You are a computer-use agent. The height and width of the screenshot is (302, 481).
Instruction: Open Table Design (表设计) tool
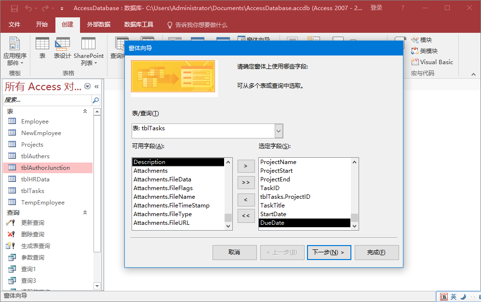[x=62, y=48]
